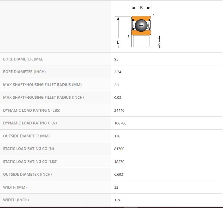Click the ball with crosshair in diagram
The width and height of the screenshot is (223, 208).
coord(141,26)
